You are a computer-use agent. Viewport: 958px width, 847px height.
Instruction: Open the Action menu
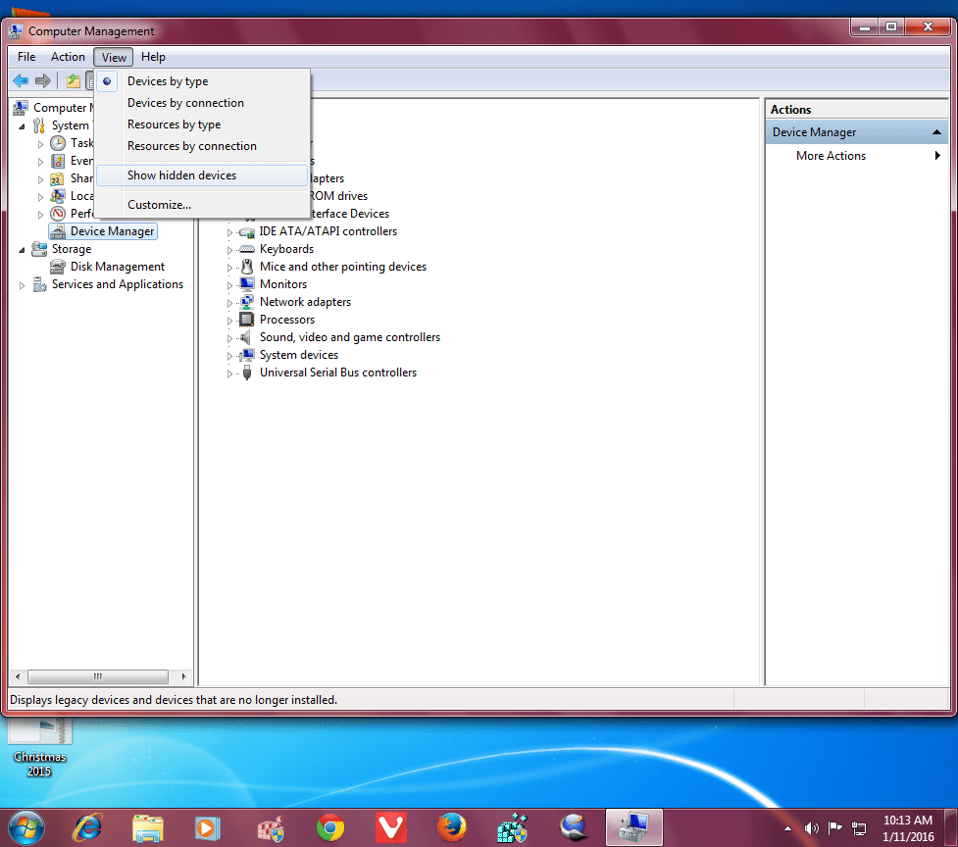68,56
